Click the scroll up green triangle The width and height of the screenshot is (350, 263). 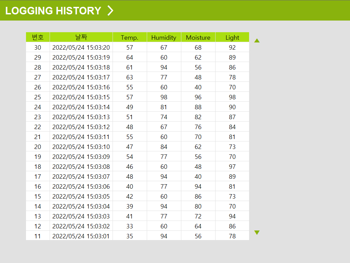click(x=257, y=41)
